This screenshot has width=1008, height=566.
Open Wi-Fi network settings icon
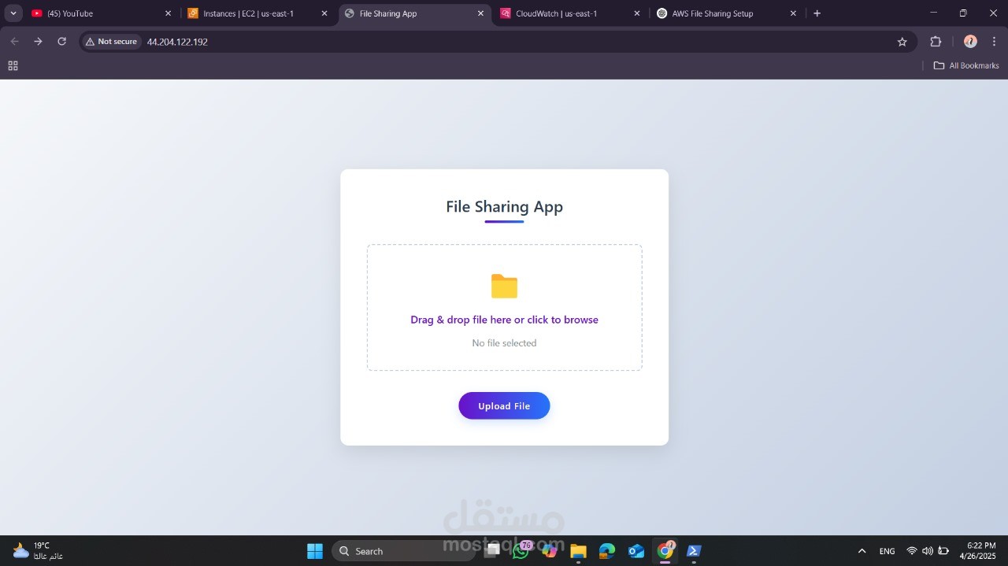point(912,551)
